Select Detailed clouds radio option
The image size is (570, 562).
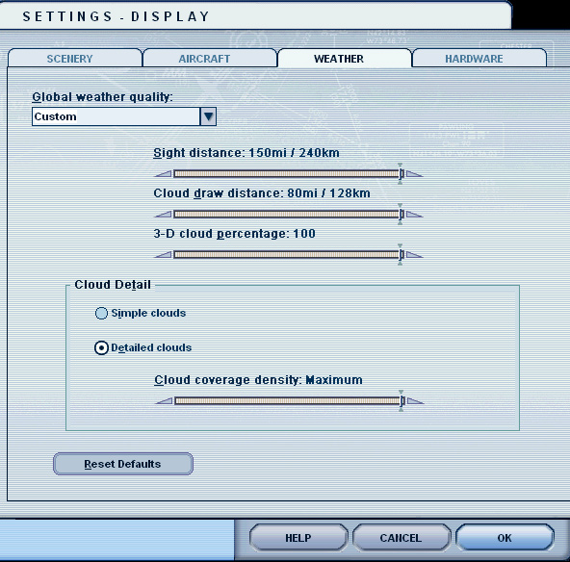point(101,347)
